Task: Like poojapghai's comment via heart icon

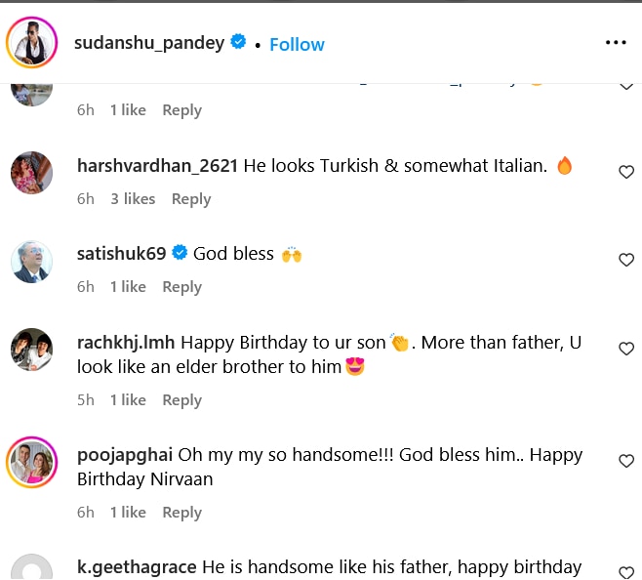Action: pos(626,461)
